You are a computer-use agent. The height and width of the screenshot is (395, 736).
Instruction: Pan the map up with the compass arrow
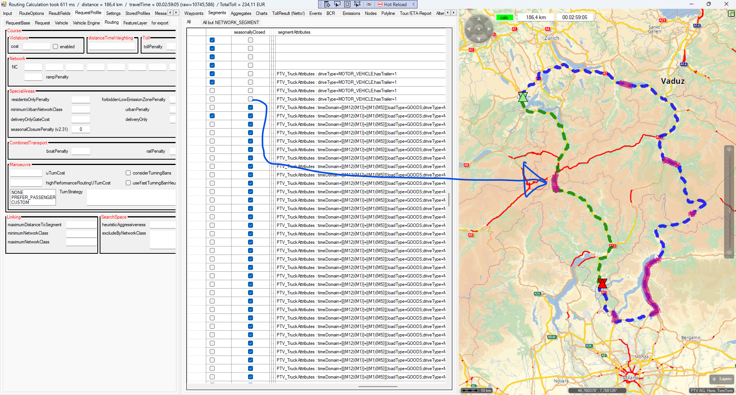(478, 19)
